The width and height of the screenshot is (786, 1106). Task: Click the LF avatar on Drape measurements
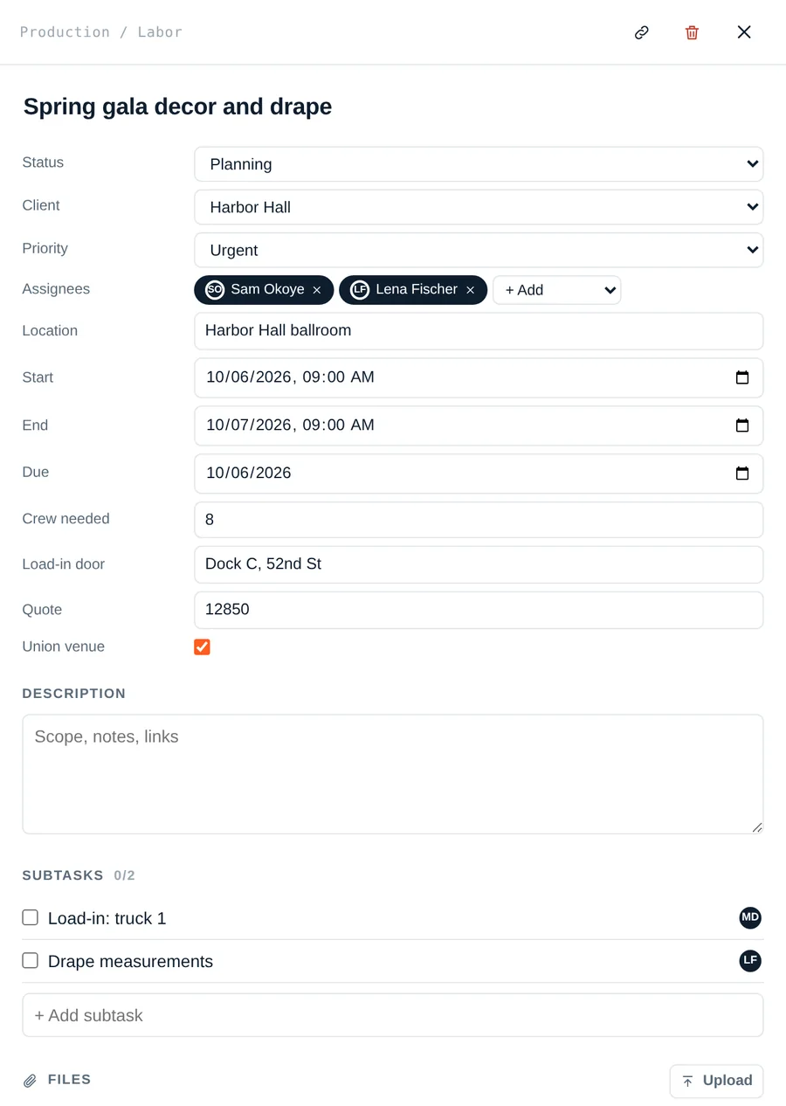click(750, 961)
